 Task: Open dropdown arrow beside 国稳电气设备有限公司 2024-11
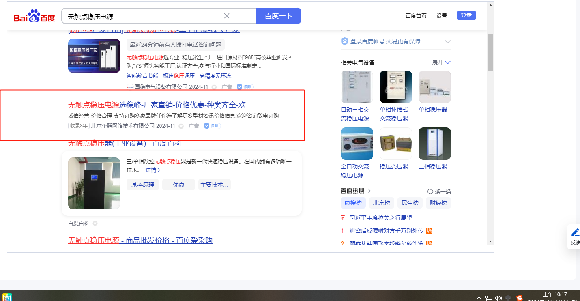(x=214, y=87)
